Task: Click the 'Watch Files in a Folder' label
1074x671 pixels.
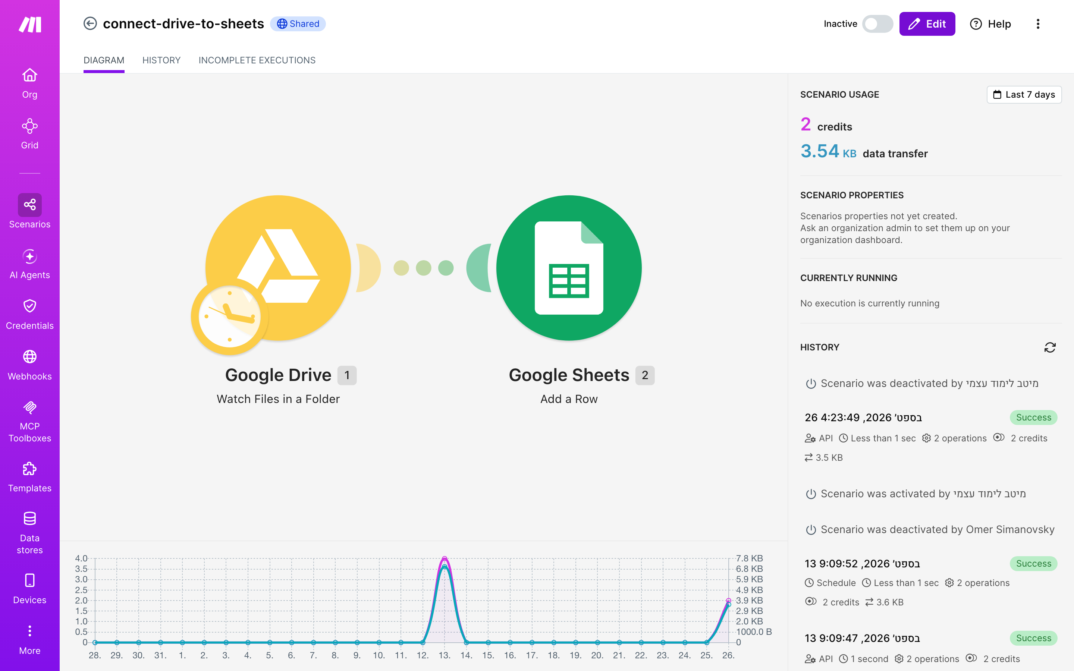Action: [278, 399]
